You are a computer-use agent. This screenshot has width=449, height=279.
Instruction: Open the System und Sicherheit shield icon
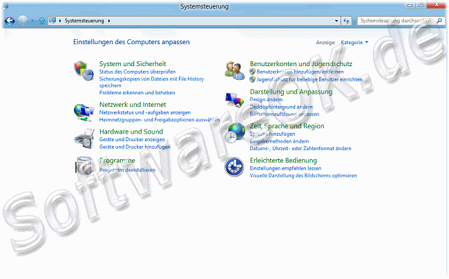click(84, 70)
